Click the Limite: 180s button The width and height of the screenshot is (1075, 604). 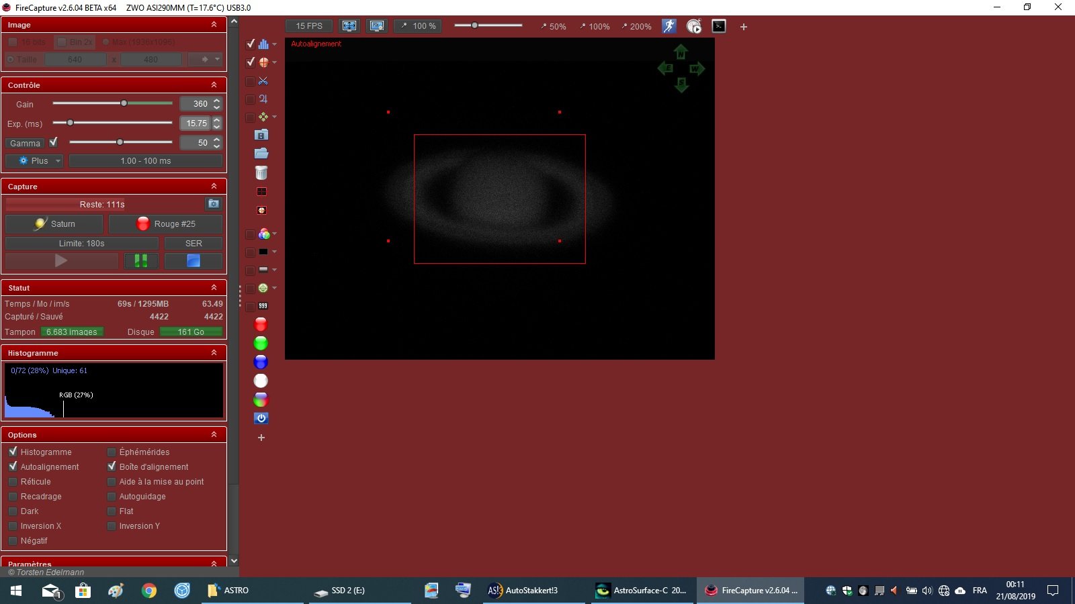pyautogui.click(x=82, y=244)
